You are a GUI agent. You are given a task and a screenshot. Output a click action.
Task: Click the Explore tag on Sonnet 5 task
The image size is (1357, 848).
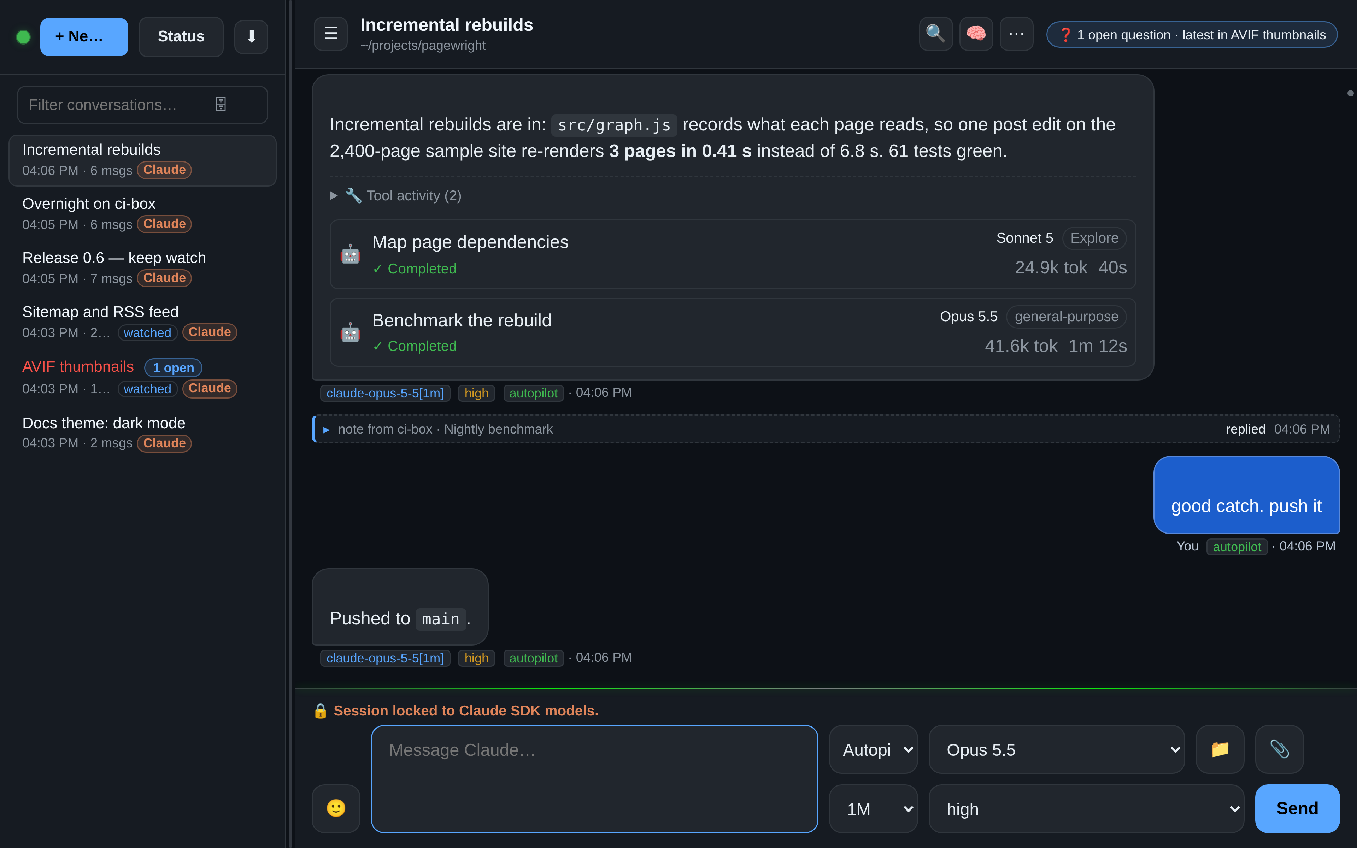coord(1094,238)
